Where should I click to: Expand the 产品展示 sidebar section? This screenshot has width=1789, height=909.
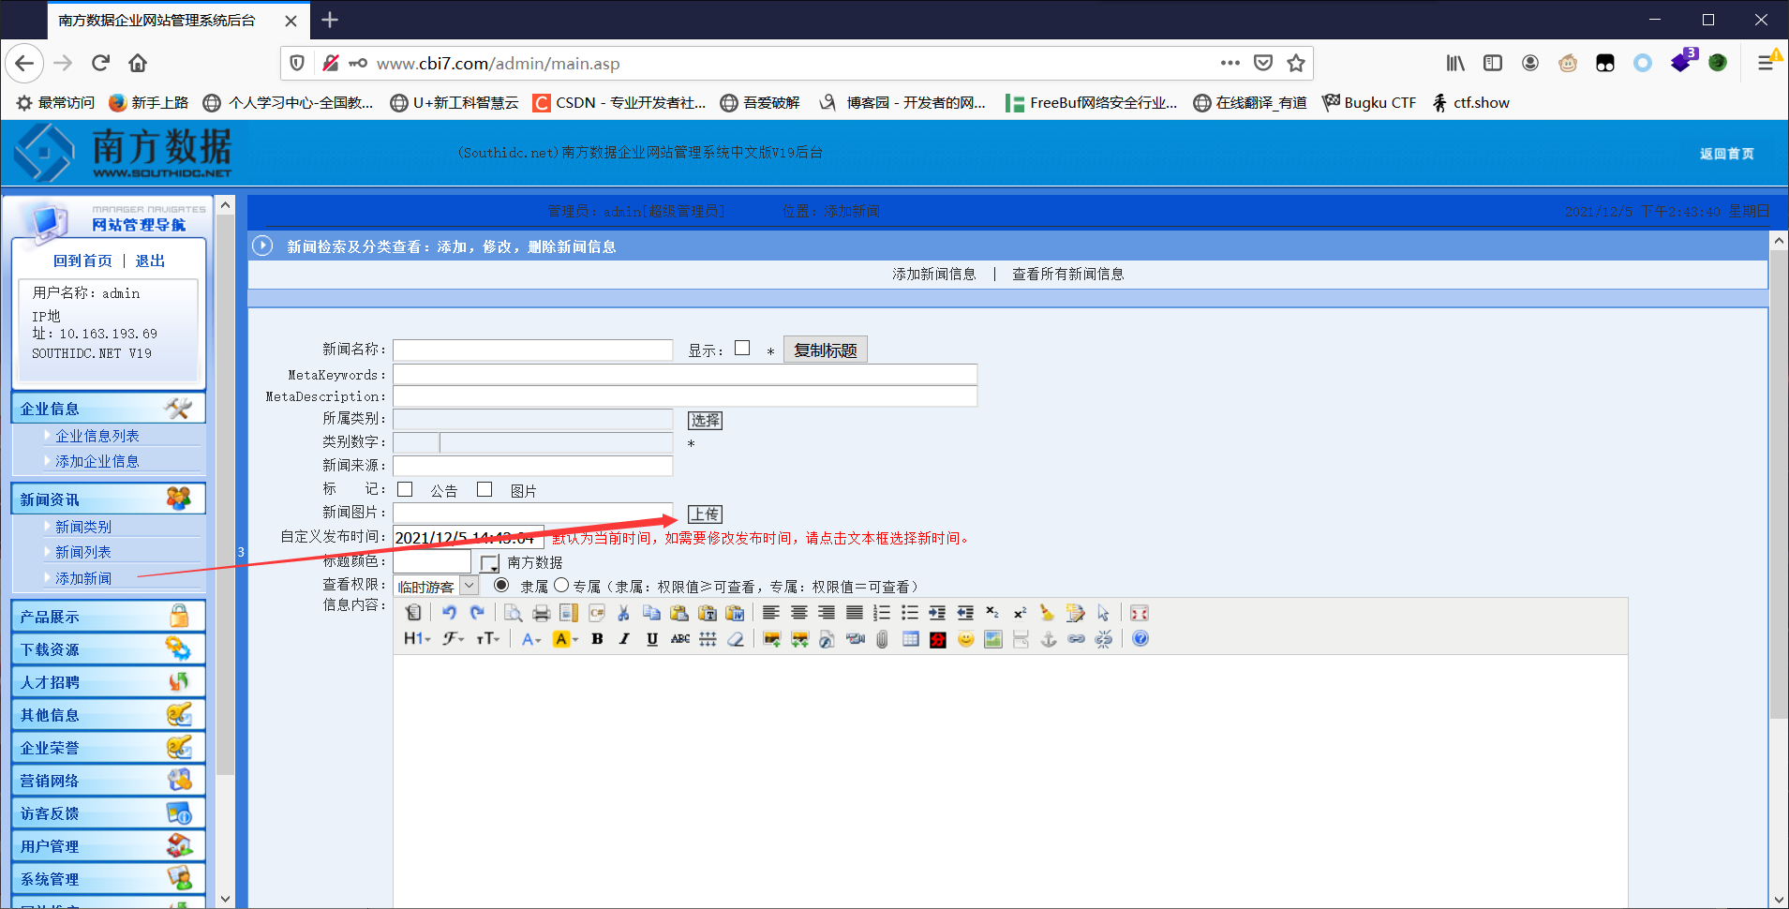click(x=109, y=617)
